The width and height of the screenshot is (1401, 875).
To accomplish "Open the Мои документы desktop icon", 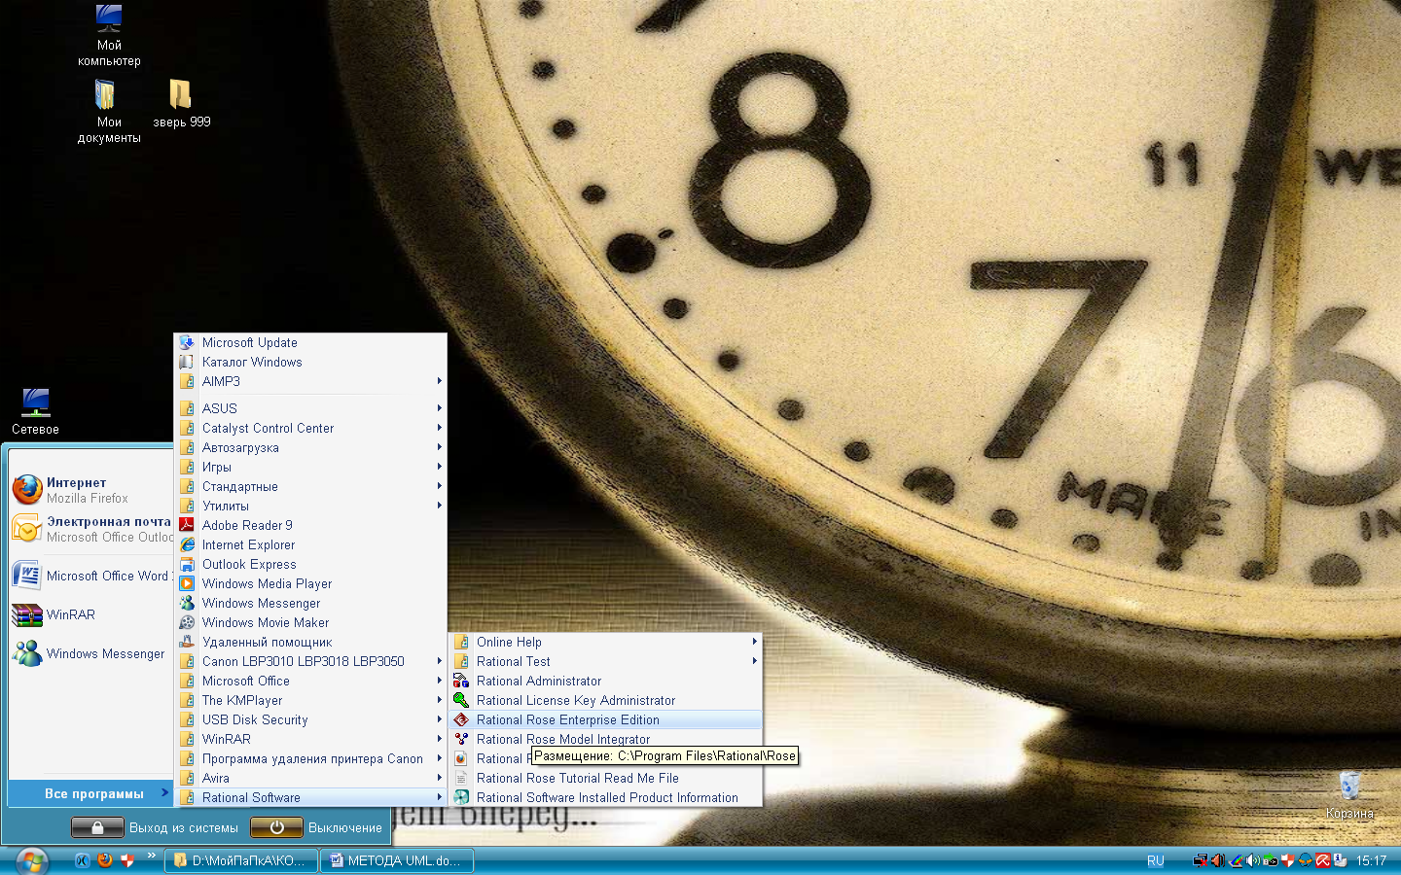I will [109, 112].
